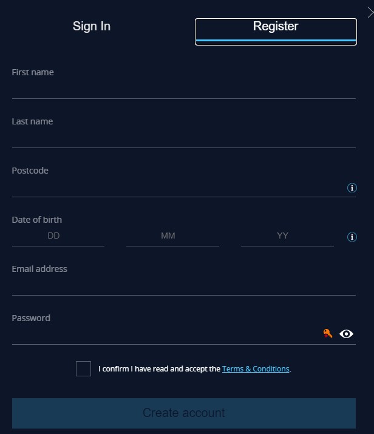Click the 'I confirm I have read' label text
The image size is (374, 434).
tap(160, 368)
